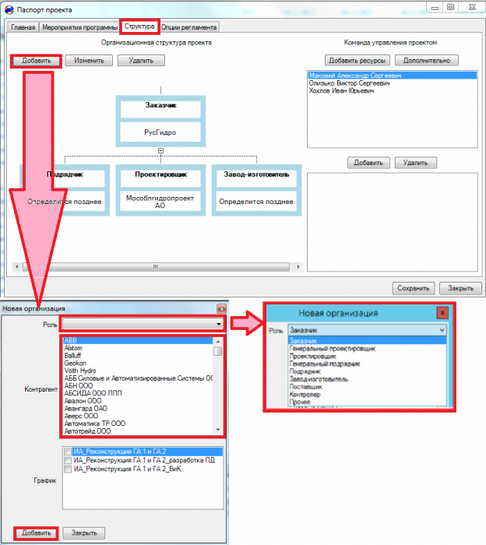The height and width of the screenshot is (545, 486).
Task: Collapse the Заказчик node with minus icon
Action: pos(160,151)
